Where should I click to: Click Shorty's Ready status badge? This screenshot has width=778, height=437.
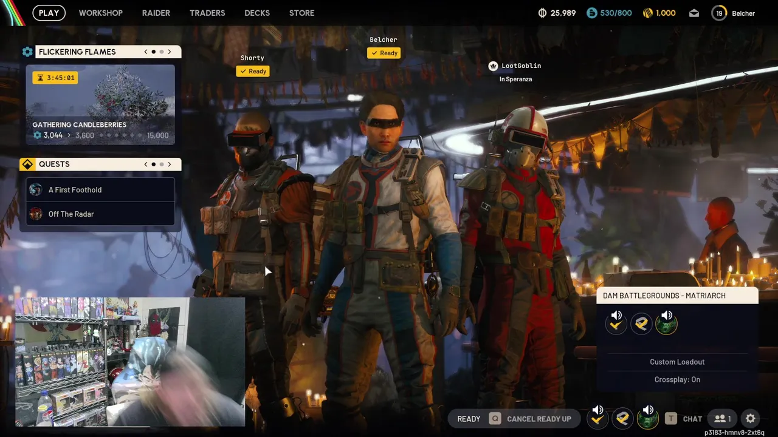(x=252, y=71)
